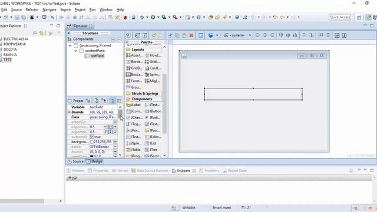This screenshot has height=212, width=377.
Task: Click the Properties panel vertical scrollbar
Action: (x=120, y=131)
